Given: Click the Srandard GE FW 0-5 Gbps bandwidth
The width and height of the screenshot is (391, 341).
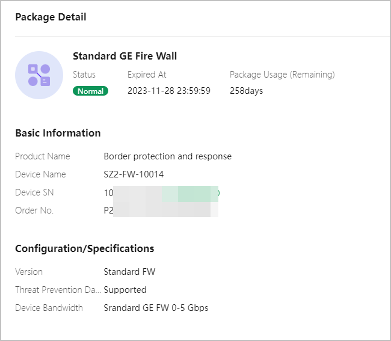Looking at the screenshot, I should coord(156,308).
